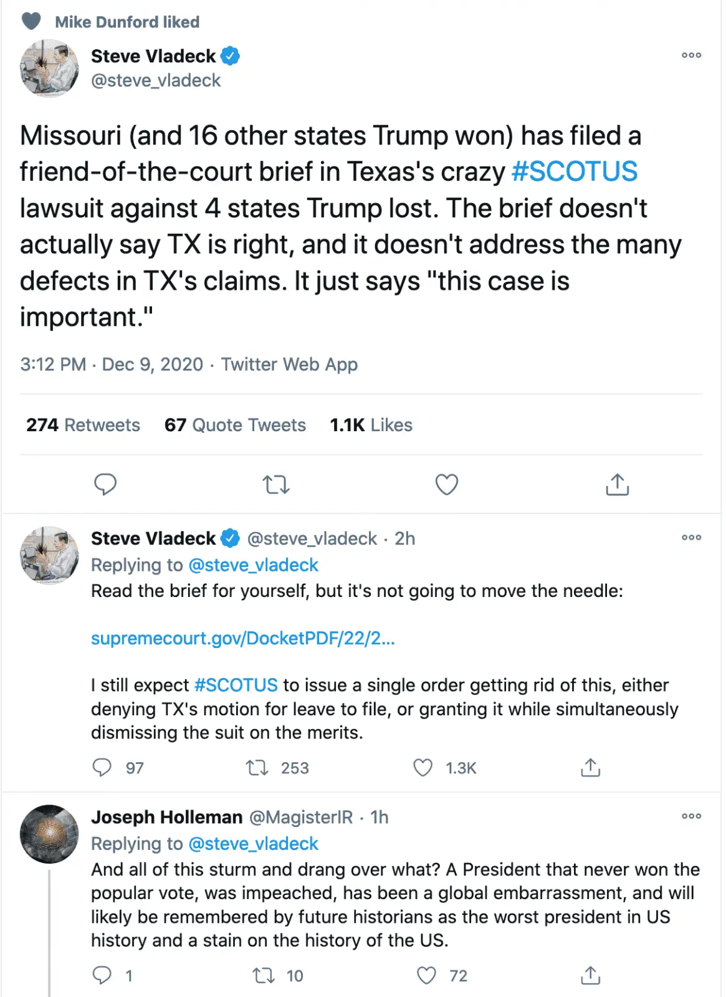Open the supremecourt.gov DocketPDF link
This screenshot has width=726, height=997.
click(242, 639)
